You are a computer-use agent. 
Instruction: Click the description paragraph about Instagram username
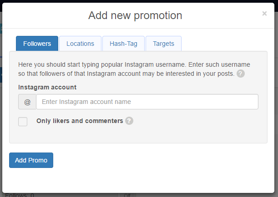[x=134, y=69]
